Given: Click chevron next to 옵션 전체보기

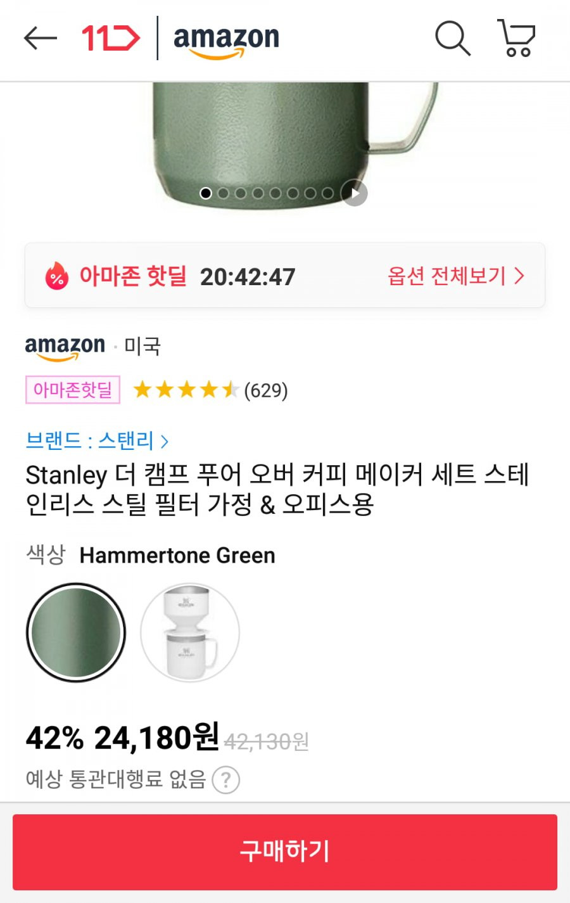Looking at the screenshot, I should [x=519, y=276].
